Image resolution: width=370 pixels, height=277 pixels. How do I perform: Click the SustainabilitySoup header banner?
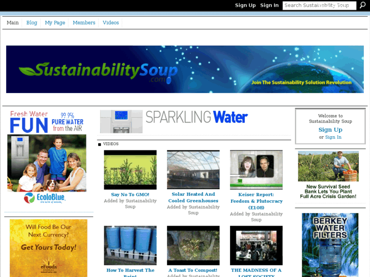click(185, 69)
